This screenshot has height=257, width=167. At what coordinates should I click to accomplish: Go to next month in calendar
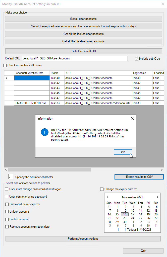(158, 197)
